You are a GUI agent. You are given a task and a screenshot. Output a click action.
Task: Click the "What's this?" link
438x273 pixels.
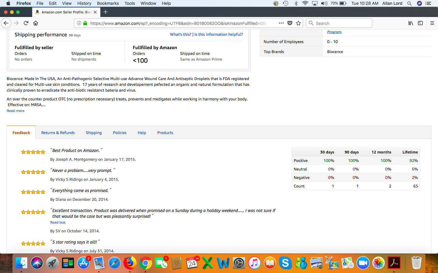181,34
